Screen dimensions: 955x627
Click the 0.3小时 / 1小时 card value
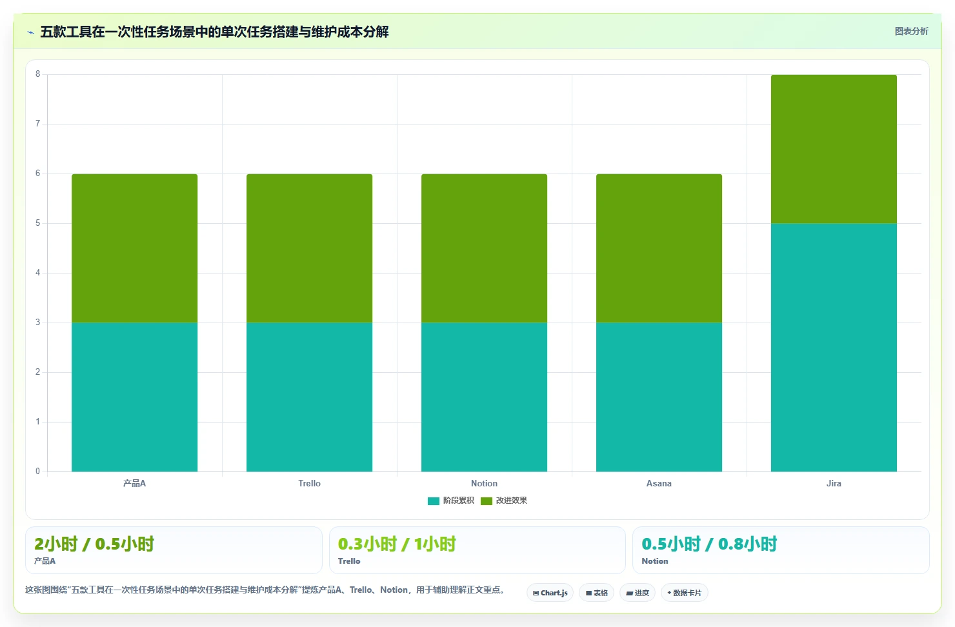397,544
